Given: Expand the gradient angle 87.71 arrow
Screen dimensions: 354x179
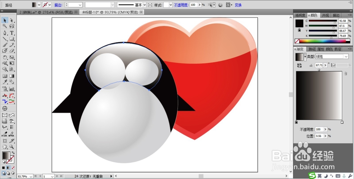Looking at the screenshot, I should (x=325, y=65).
